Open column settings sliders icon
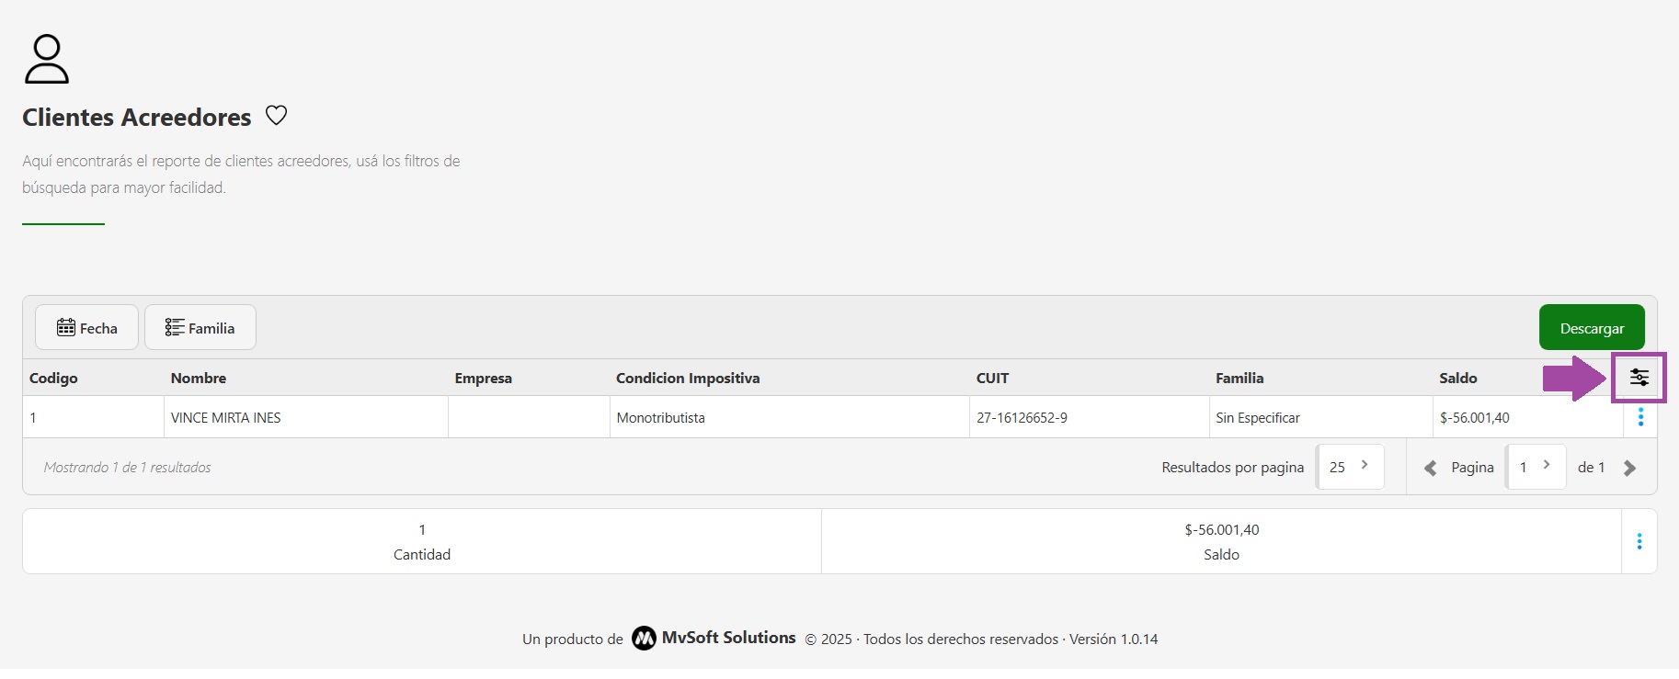Image resolution: width=1679 pixels, height=679 pixels. [1639, 378]
